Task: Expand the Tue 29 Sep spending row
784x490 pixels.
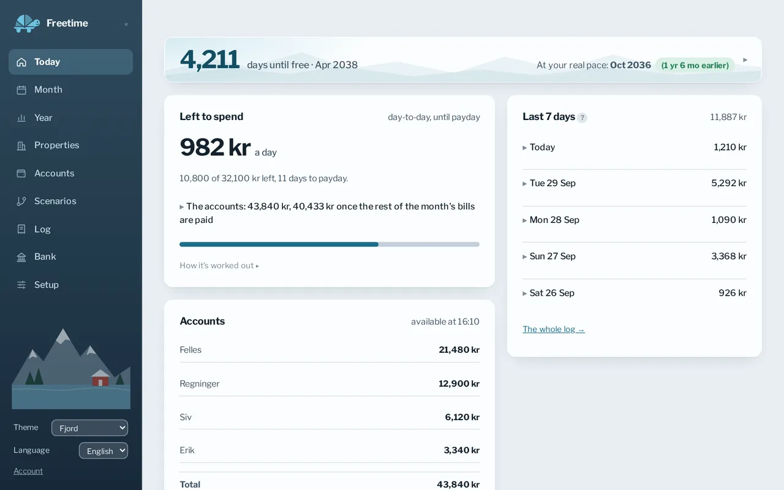Action: pyautogui.click(x=635, y=183)
